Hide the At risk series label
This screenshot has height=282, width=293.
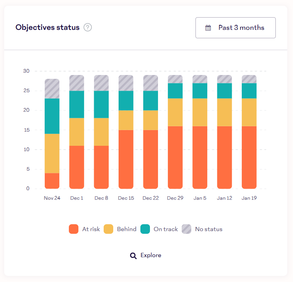[91, 229]
